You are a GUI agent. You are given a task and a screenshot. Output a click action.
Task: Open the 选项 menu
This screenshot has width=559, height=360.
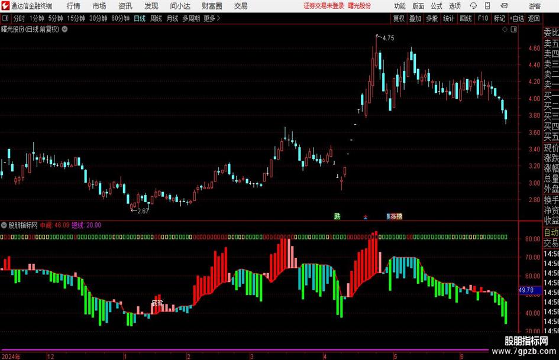click(x=454, y=6)
